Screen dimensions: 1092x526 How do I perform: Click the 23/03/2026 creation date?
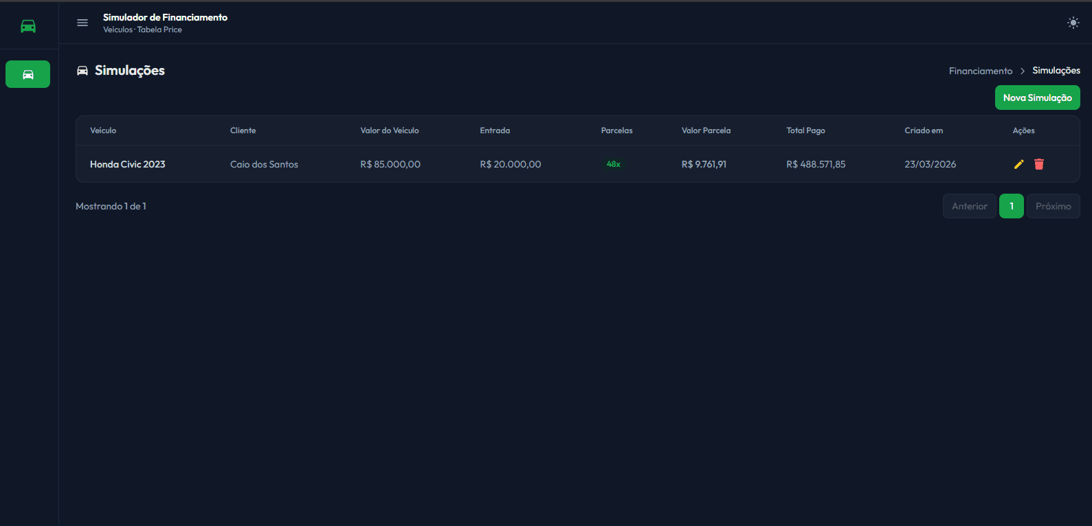(x=930, y=164)
